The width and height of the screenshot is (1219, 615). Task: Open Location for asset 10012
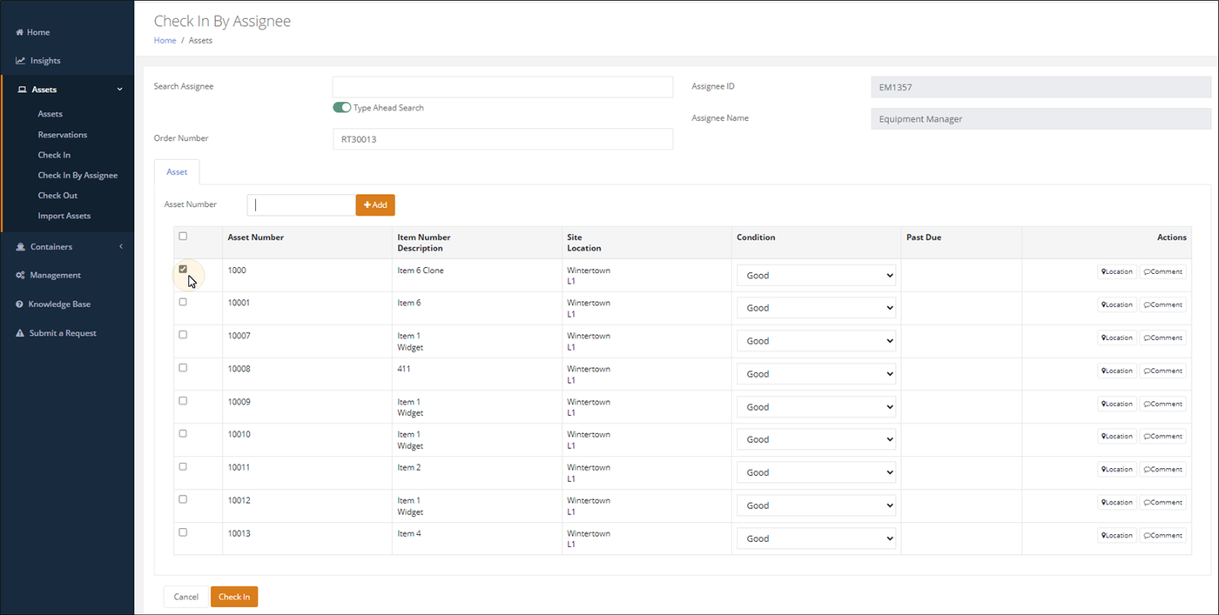point(1116,503)
